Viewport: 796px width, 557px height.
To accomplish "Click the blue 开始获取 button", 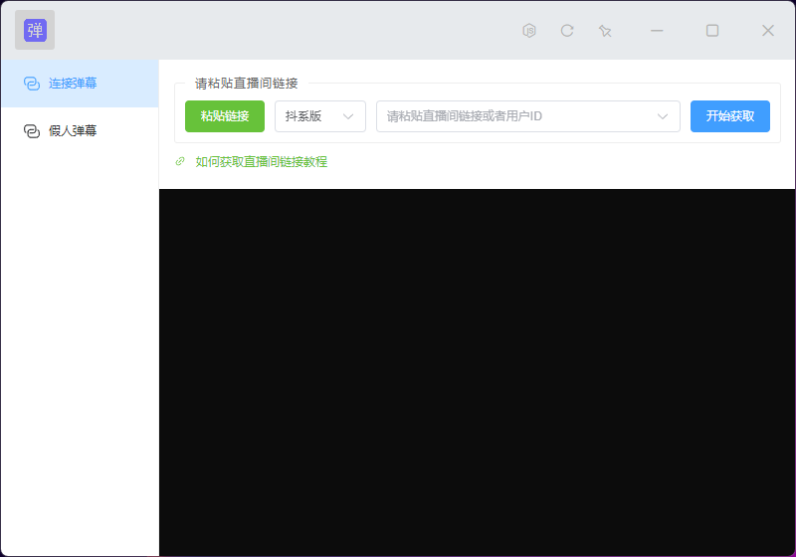I will [x=730, y=116].
